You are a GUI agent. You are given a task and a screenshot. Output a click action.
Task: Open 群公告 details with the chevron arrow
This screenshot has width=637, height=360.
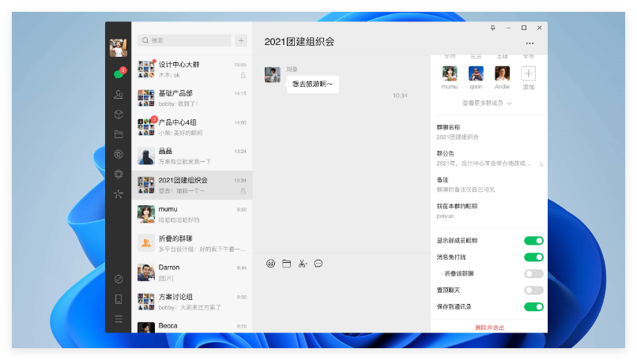tap(541, 164)
